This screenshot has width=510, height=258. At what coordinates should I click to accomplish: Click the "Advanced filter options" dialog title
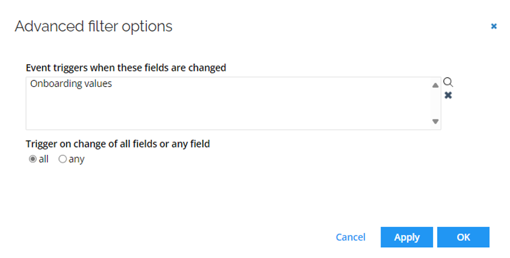[94, 26]
